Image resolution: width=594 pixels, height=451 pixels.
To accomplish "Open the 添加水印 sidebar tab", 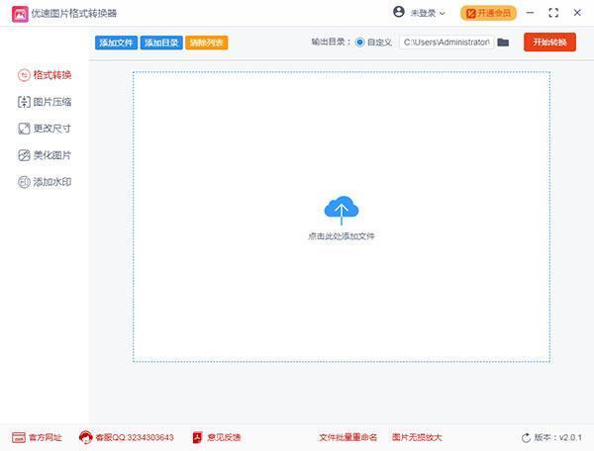I will 45,182.
